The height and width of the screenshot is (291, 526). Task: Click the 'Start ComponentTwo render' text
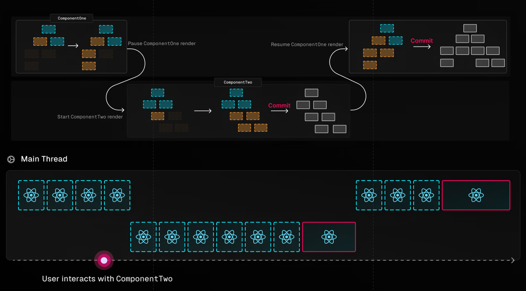[90, 117]
